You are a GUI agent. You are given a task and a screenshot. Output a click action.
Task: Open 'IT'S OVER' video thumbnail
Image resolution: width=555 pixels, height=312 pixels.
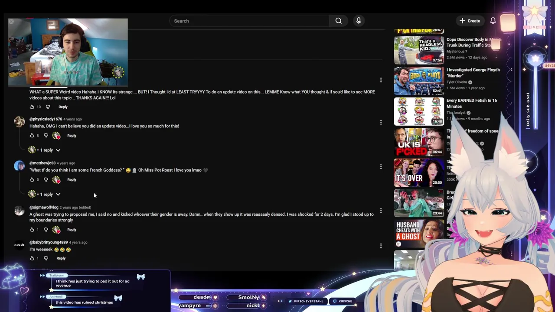pos(419,172)
